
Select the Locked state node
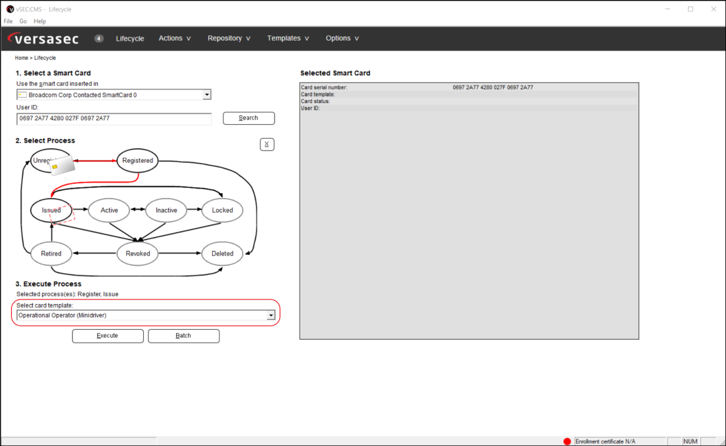[x=222, y=210]
